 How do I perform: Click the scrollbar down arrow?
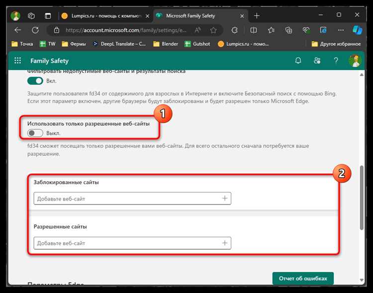pos(362,280)
